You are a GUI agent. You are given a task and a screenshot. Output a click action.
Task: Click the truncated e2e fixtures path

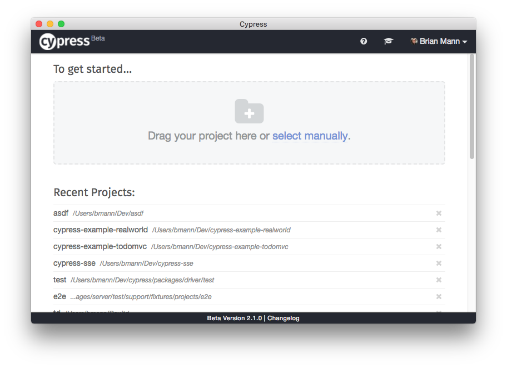pos(141,297)
